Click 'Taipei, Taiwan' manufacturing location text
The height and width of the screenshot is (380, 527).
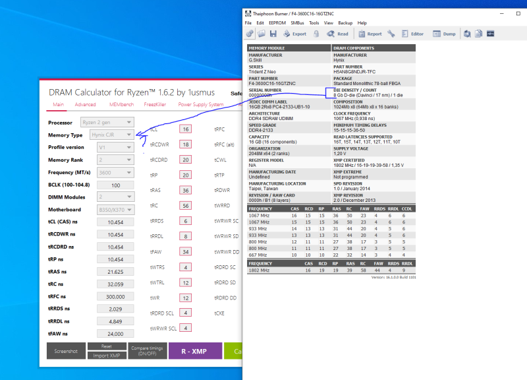click(263, 189)
